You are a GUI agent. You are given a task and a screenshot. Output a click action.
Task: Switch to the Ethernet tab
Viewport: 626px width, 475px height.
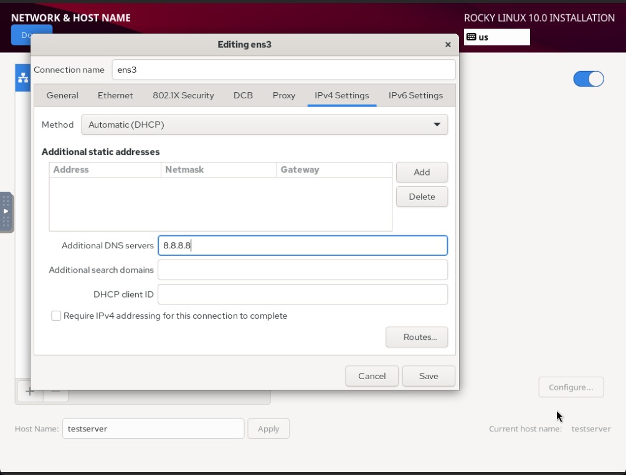pos(115,95)
